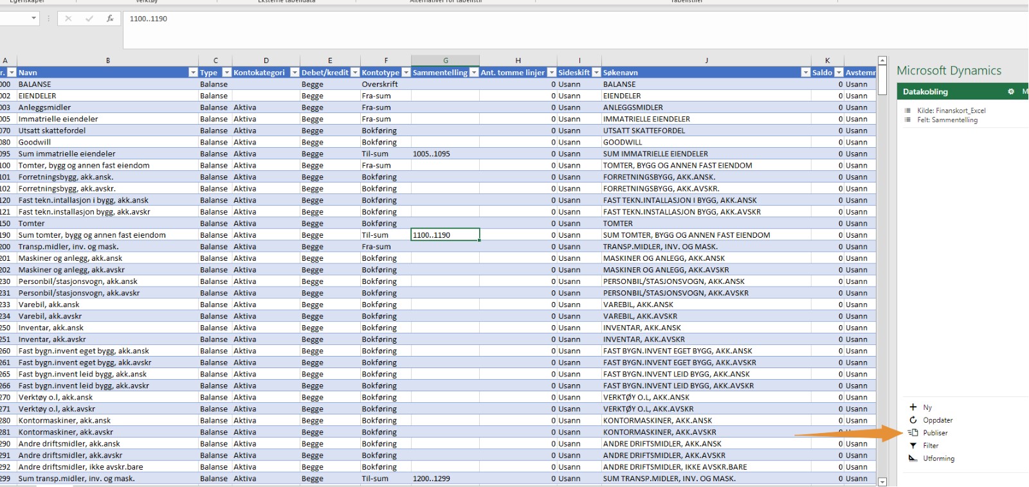Open the Sammentelling column filter dropdown
The image size is (1029, 487).
(474, 73)
